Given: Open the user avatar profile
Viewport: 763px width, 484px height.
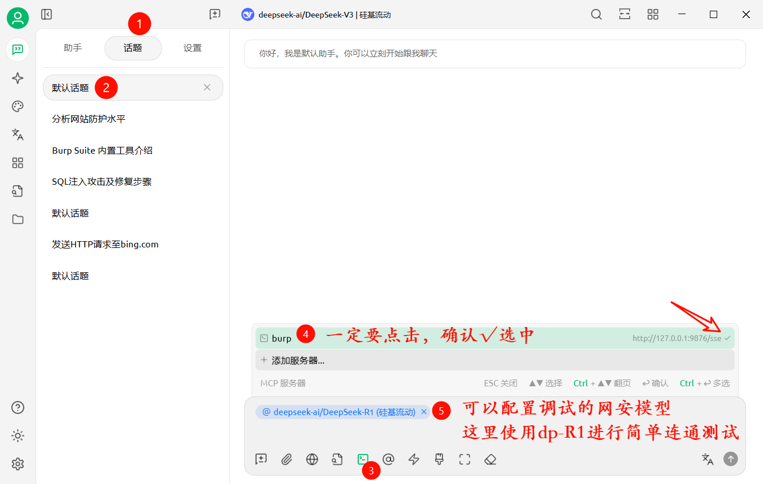Looking at the screenshot, I should tap(18, 19).
